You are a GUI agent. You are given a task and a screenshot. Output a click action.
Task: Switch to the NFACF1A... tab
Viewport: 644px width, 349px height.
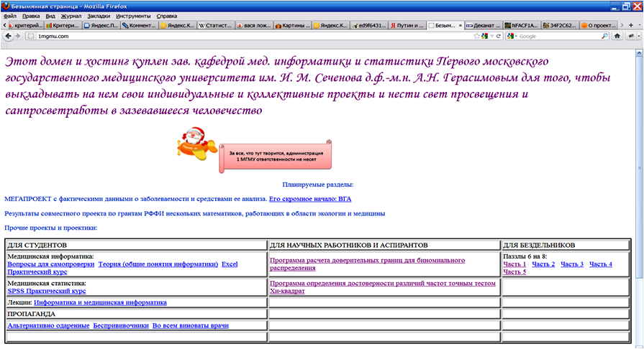point(522,25)
